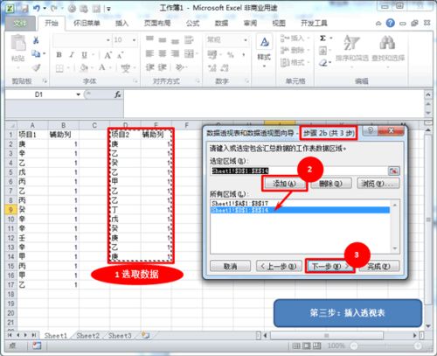The height and width of the screenshot is (356, 437).
Task: Open the Find and Select binoculars tool
Action: (x=388, y=47)
